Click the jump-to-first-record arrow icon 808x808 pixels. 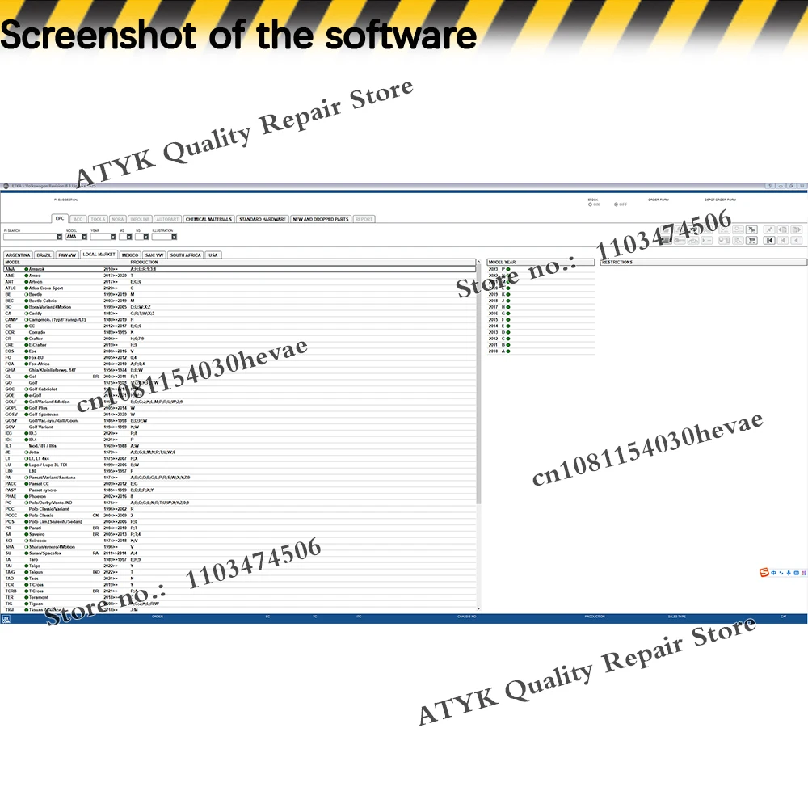coord(769,240)
